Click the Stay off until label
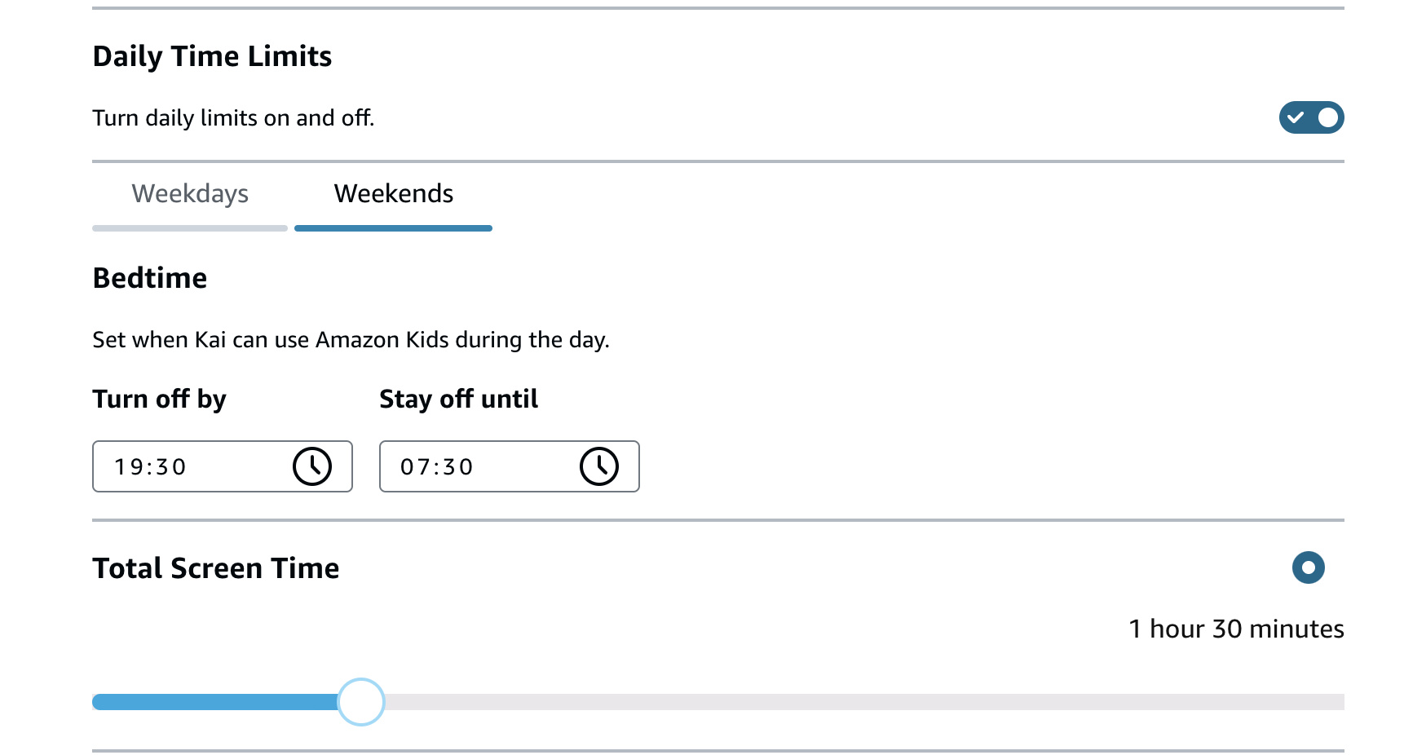 point(458,399)
